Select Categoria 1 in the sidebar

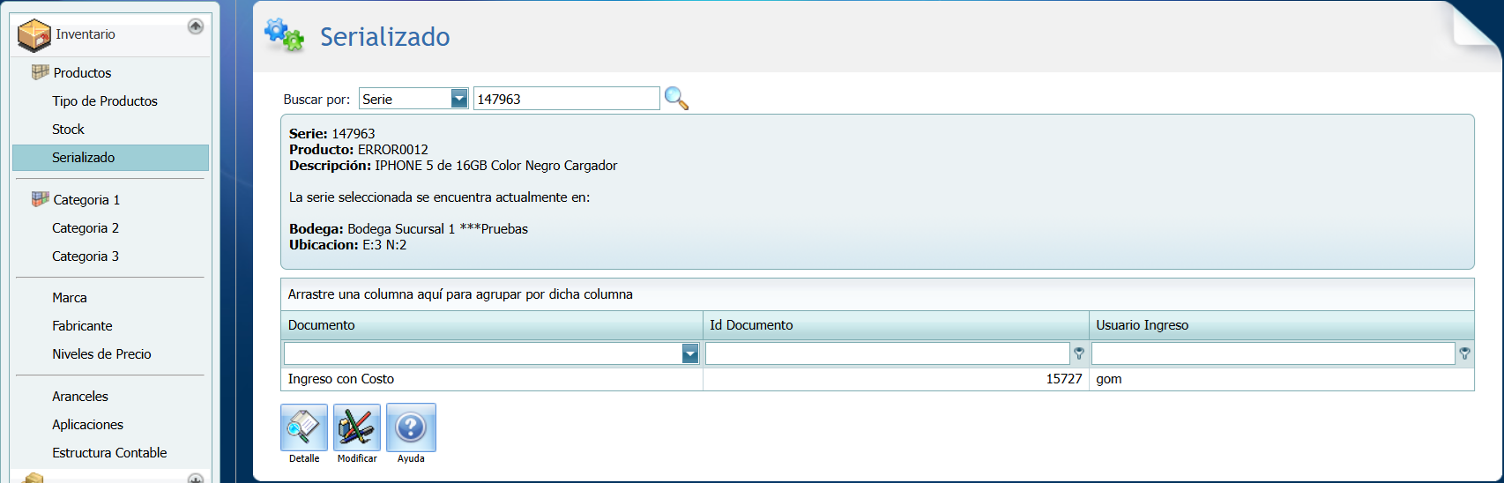click(86, 200)
